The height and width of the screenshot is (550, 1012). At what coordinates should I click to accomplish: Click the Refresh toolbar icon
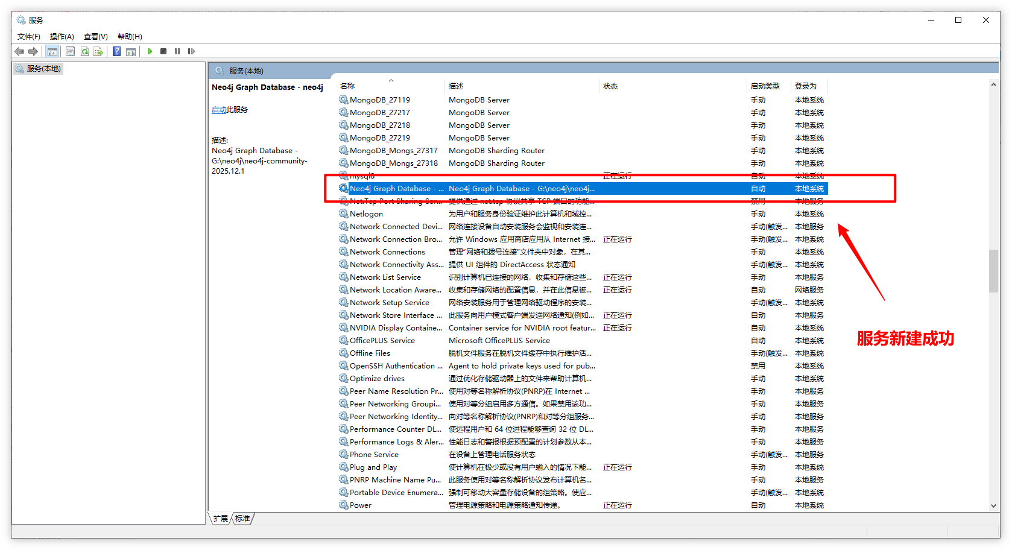84,52
